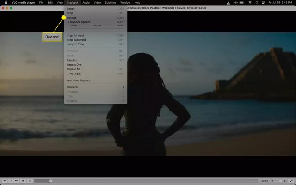Viewport: 296px width, 185px height.
Task: Open the playlist view icon
Action: tap(30, 180)
